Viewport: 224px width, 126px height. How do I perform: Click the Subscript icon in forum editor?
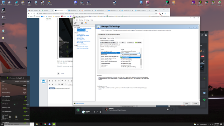click(50, 84)
